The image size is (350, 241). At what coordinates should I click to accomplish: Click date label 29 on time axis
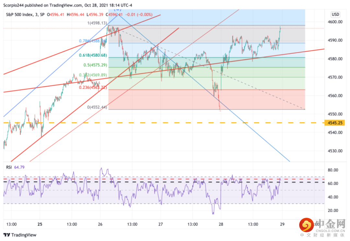tap(282, 224)
